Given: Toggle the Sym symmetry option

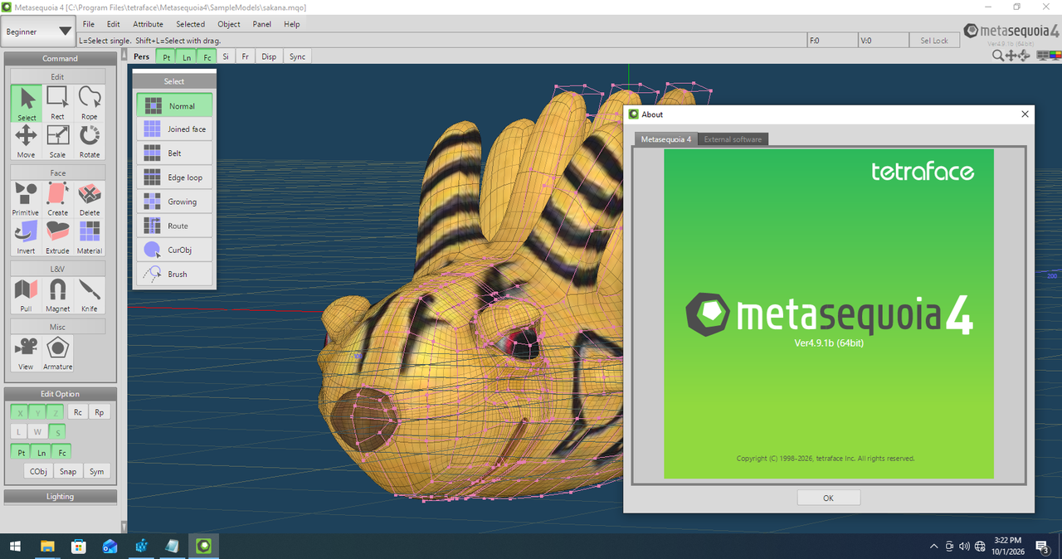Looking at the screenshot, I should coord(96,471).
